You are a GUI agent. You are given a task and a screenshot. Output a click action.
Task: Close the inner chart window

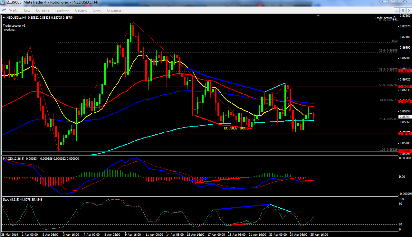tap(408, 10)
